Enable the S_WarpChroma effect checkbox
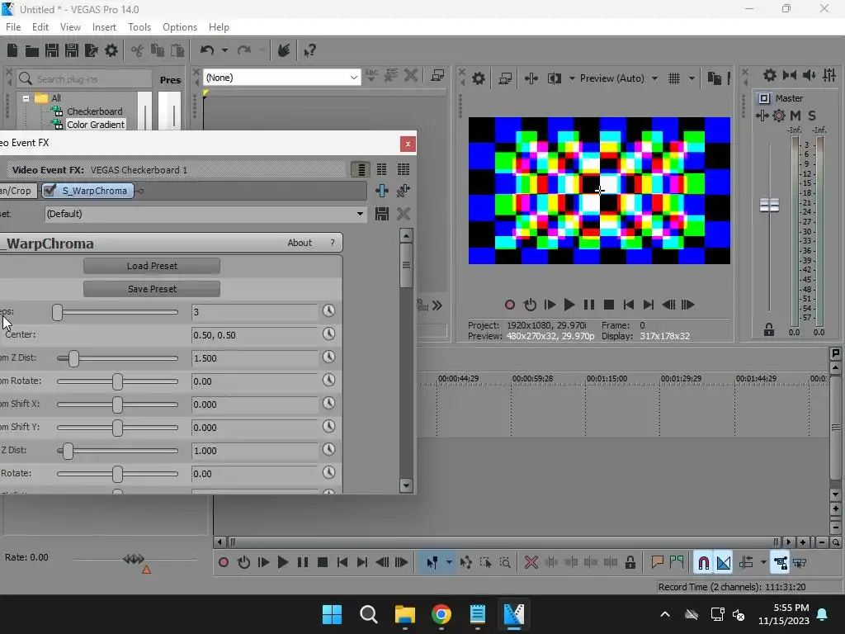This screenshot has height=634, width=845. [50, 191]
